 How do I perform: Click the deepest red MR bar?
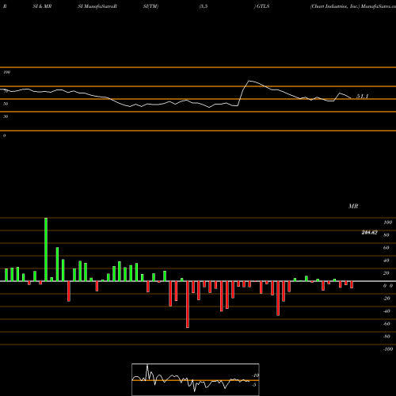tap(188, 304)
